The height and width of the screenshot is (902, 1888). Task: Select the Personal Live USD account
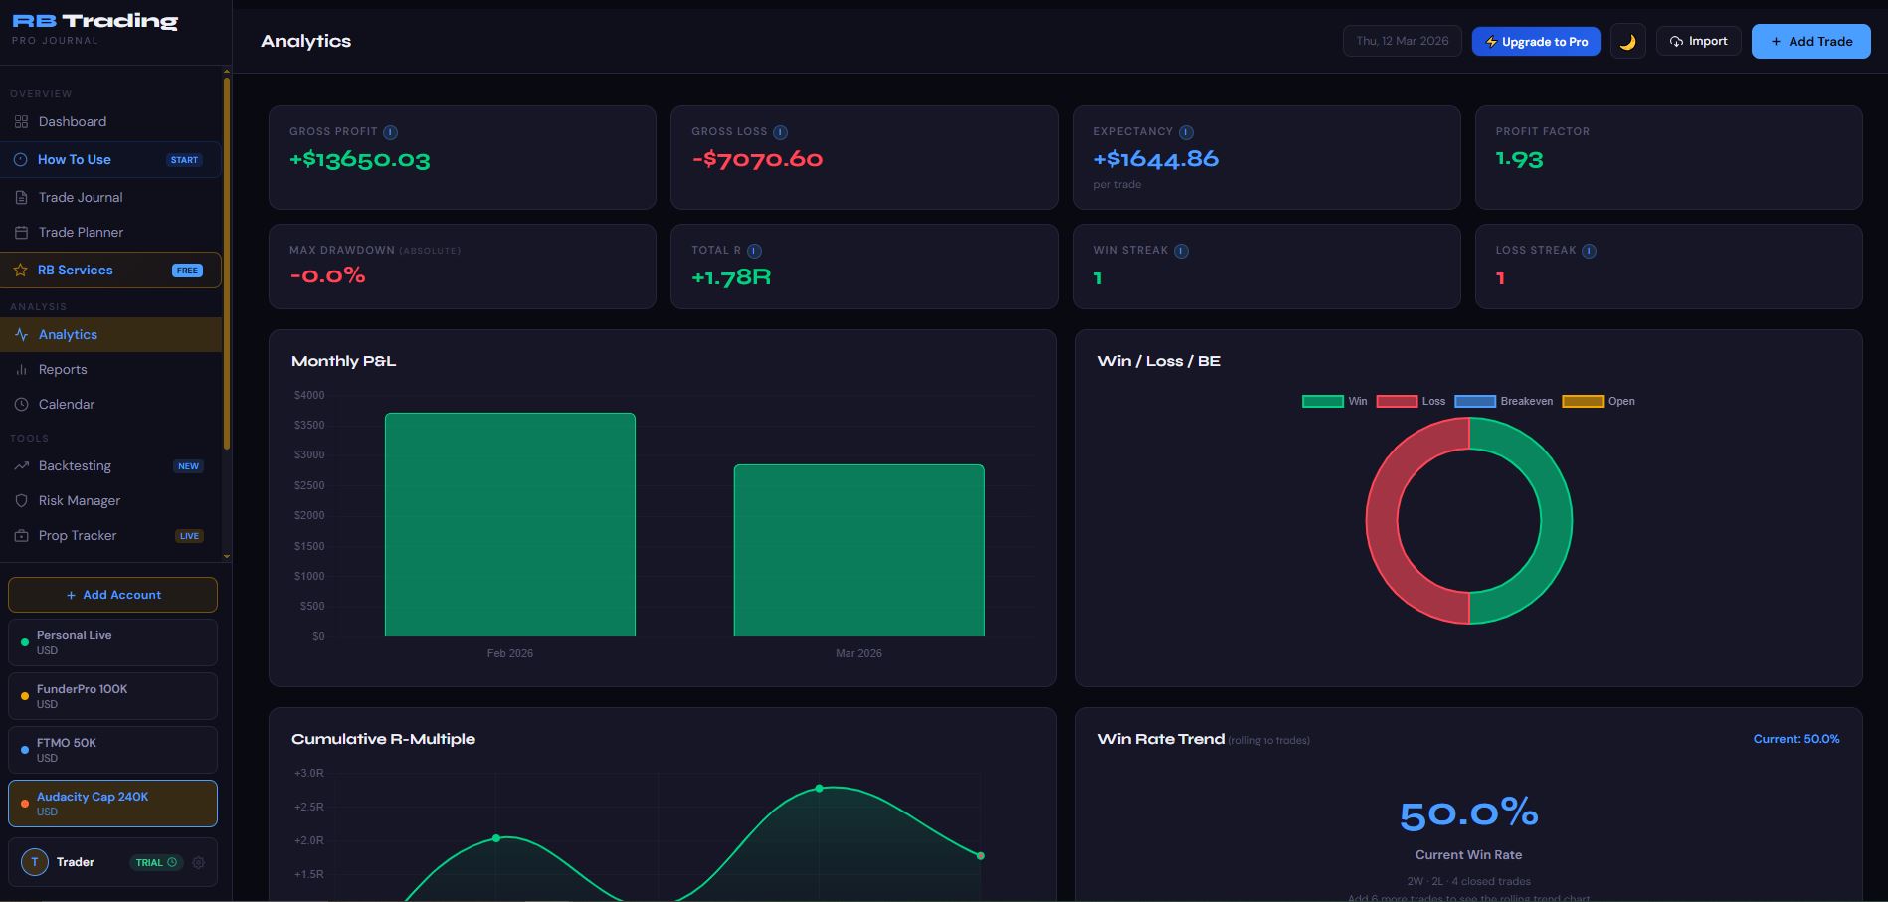point(112,641)
